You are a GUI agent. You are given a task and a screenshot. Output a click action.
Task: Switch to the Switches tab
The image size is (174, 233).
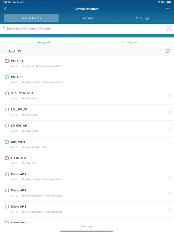click(87, 18)
